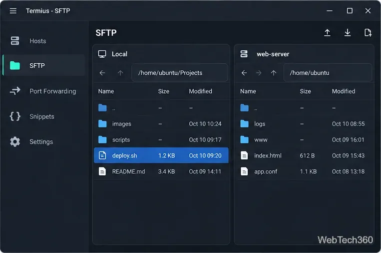
Task: Click the Oct 10 08:55 date for logs
Action: point(348,124)
